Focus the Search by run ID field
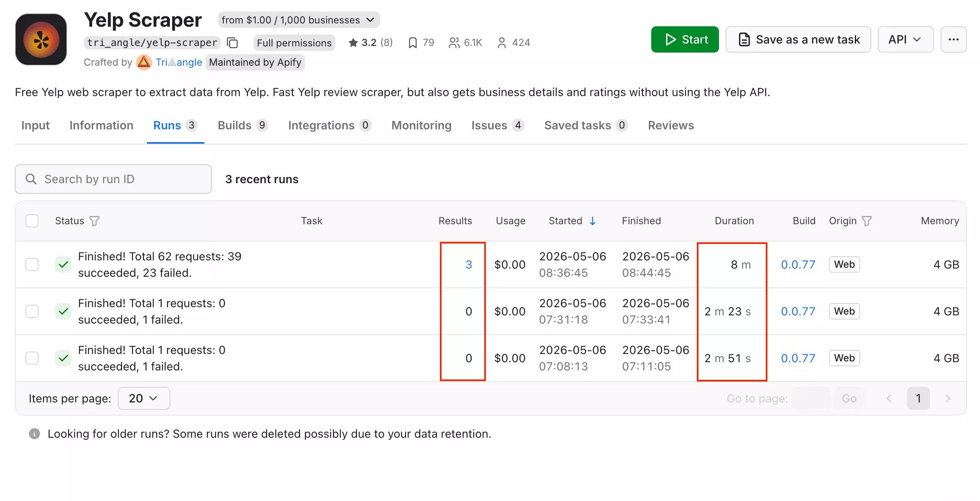Image resolution: width=980 pixels, height=501 pixels. [113, 179]
